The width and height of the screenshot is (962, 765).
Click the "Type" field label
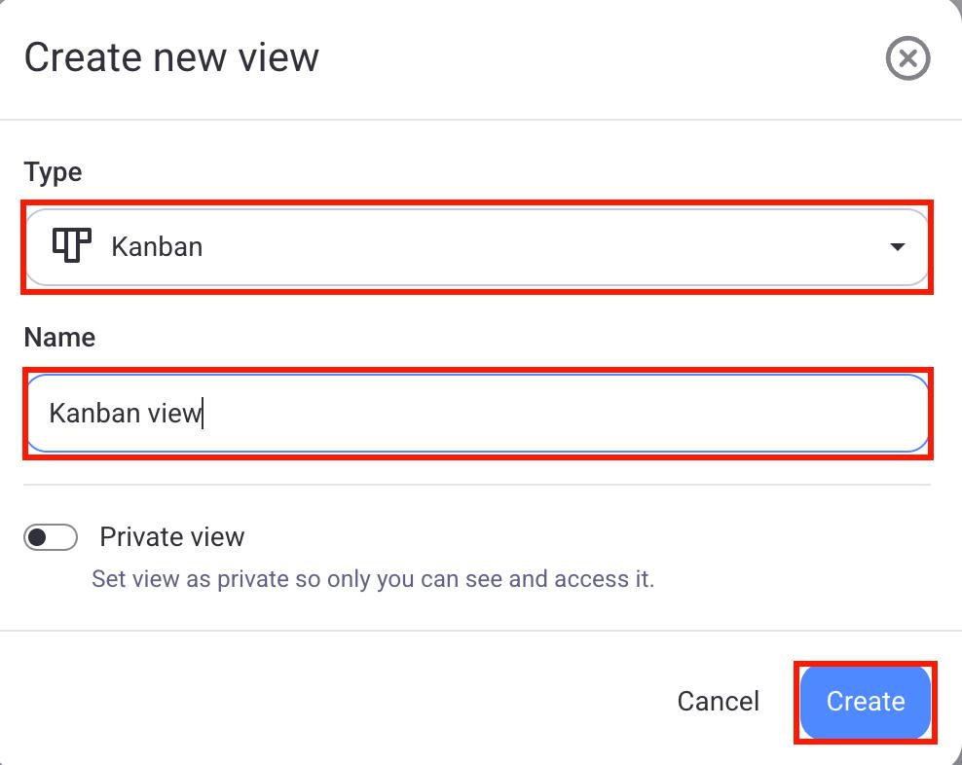pyautogui.click(x=53, y=173)
